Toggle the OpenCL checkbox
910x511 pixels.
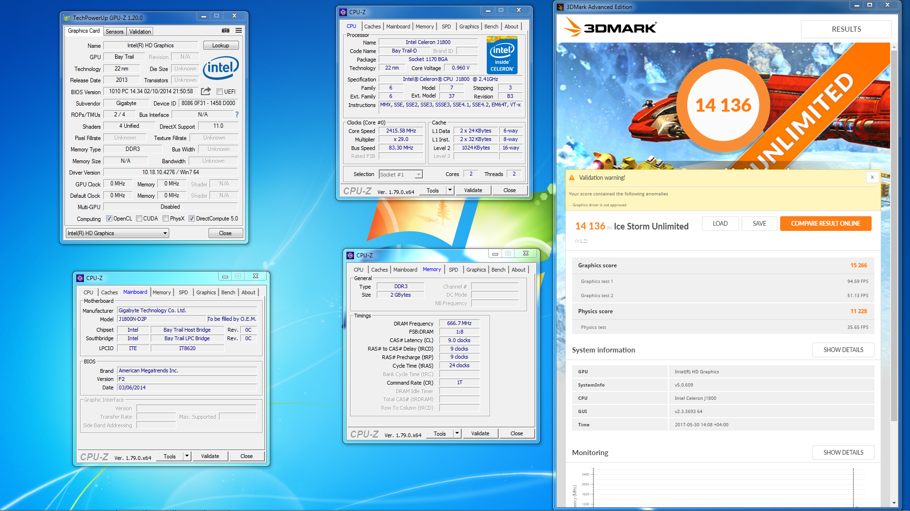pos(109,219)
